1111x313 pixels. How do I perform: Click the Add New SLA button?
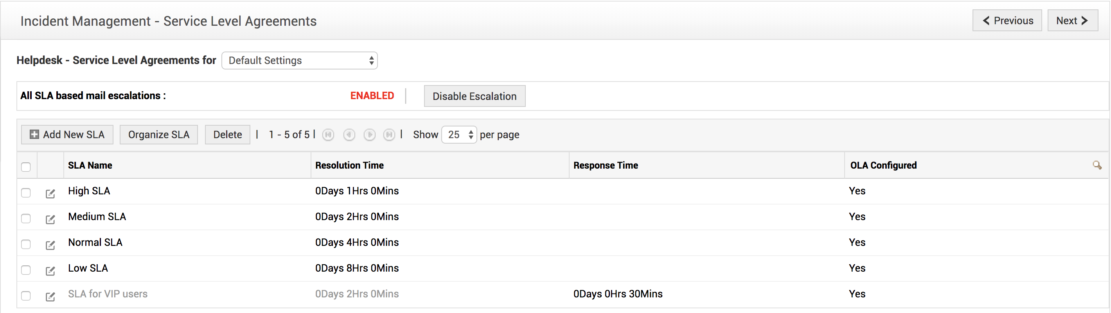tap(67, 135)
